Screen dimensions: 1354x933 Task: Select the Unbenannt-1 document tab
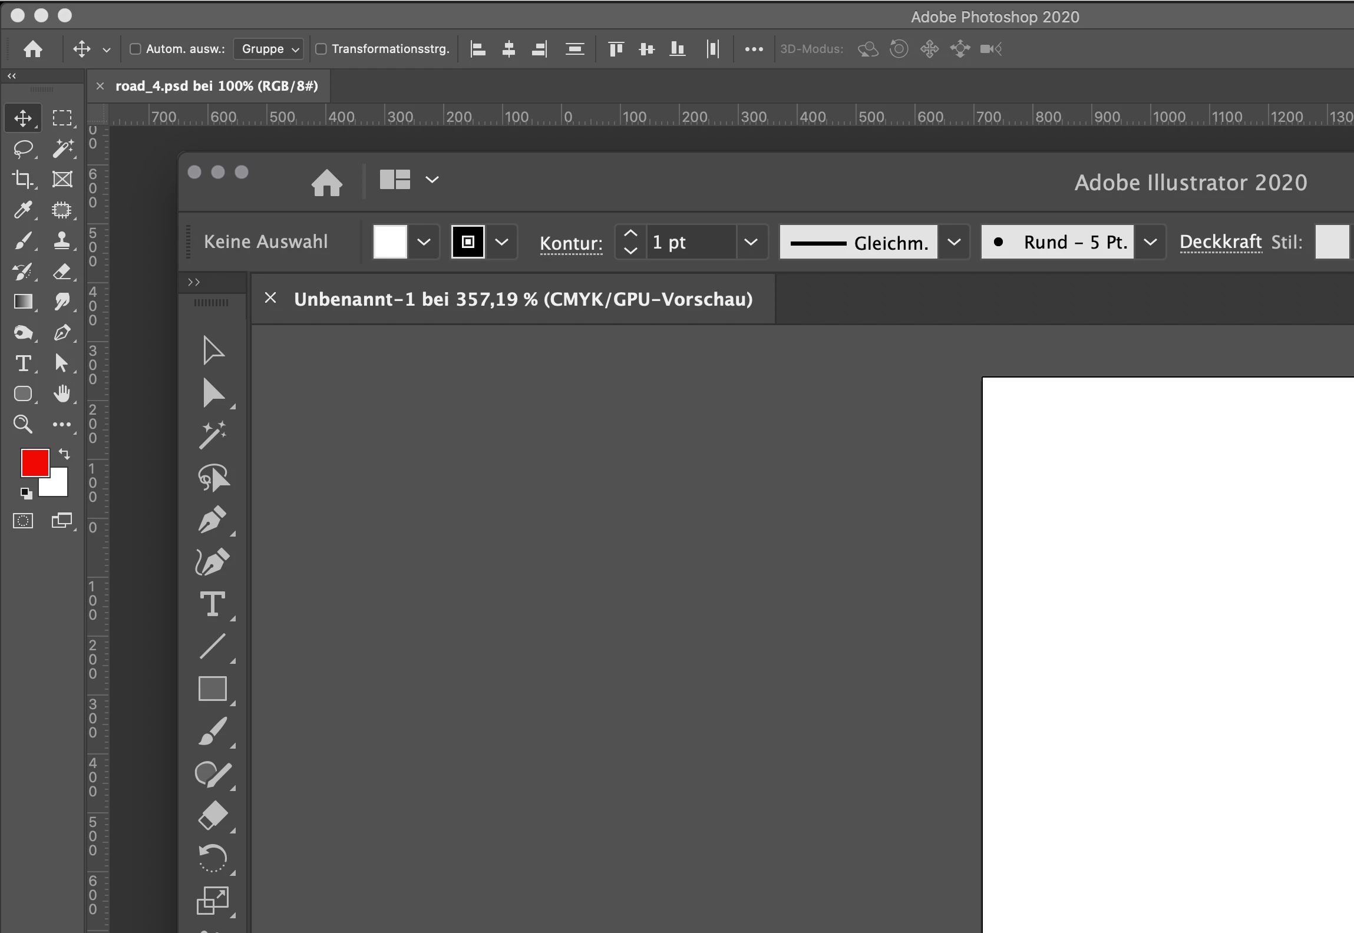pos(523,299)
